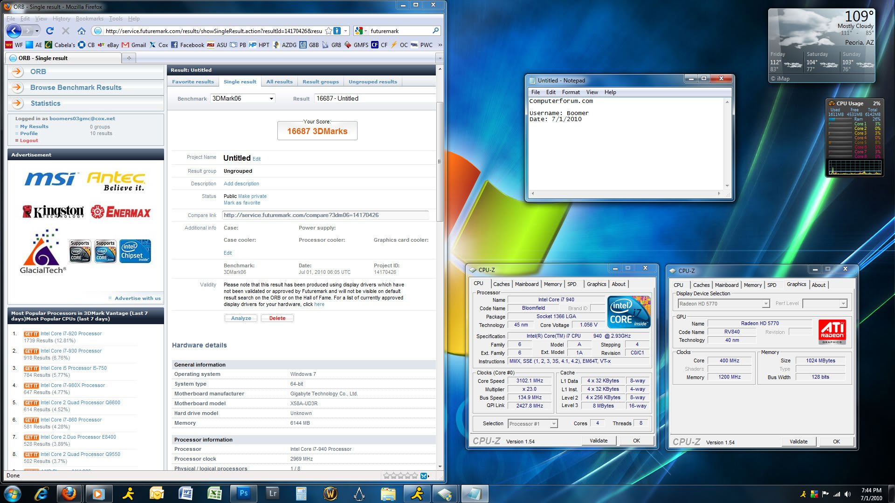Open the Memory tab in right CPU-Z

coord(752,285)
